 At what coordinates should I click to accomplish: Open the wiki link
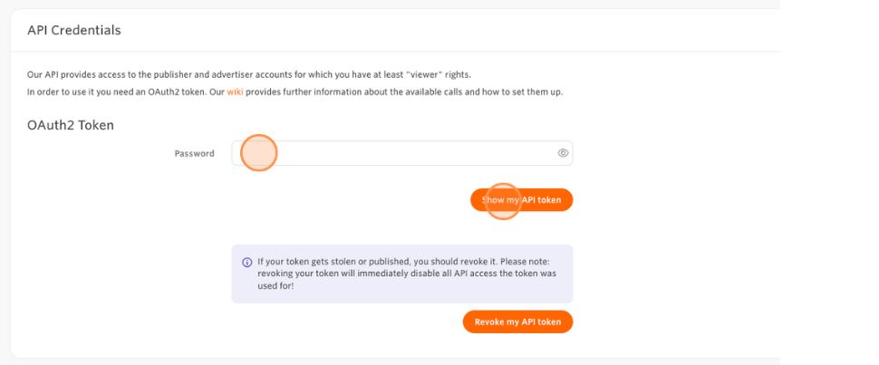(x=234, y=92)
